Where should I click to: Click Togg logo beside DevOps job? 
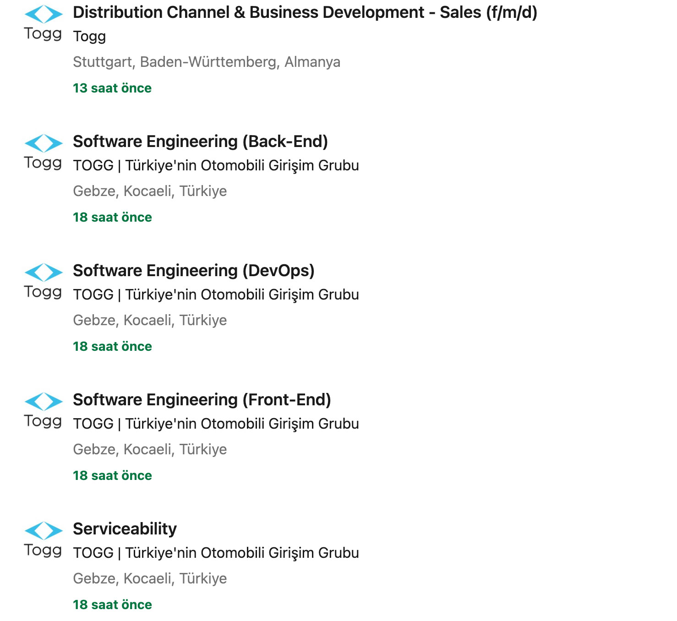pos(43,282)
